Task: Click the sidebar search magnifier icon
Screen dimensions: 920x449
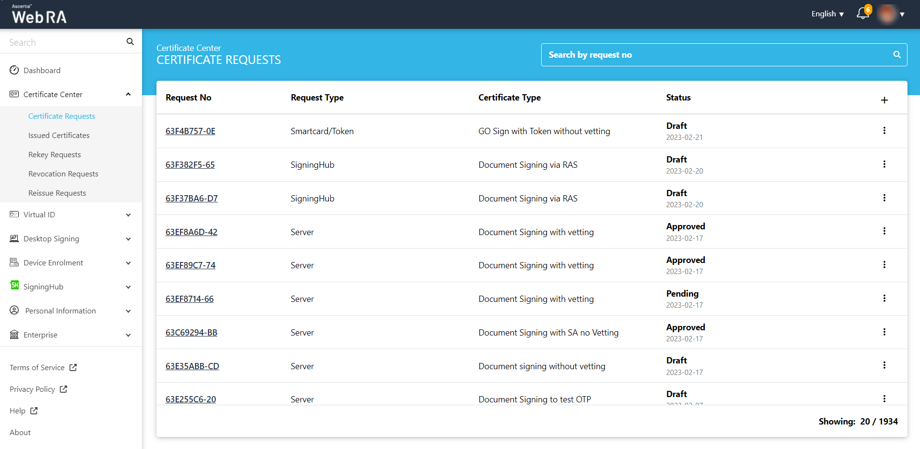Action: (x=130, y=42)
